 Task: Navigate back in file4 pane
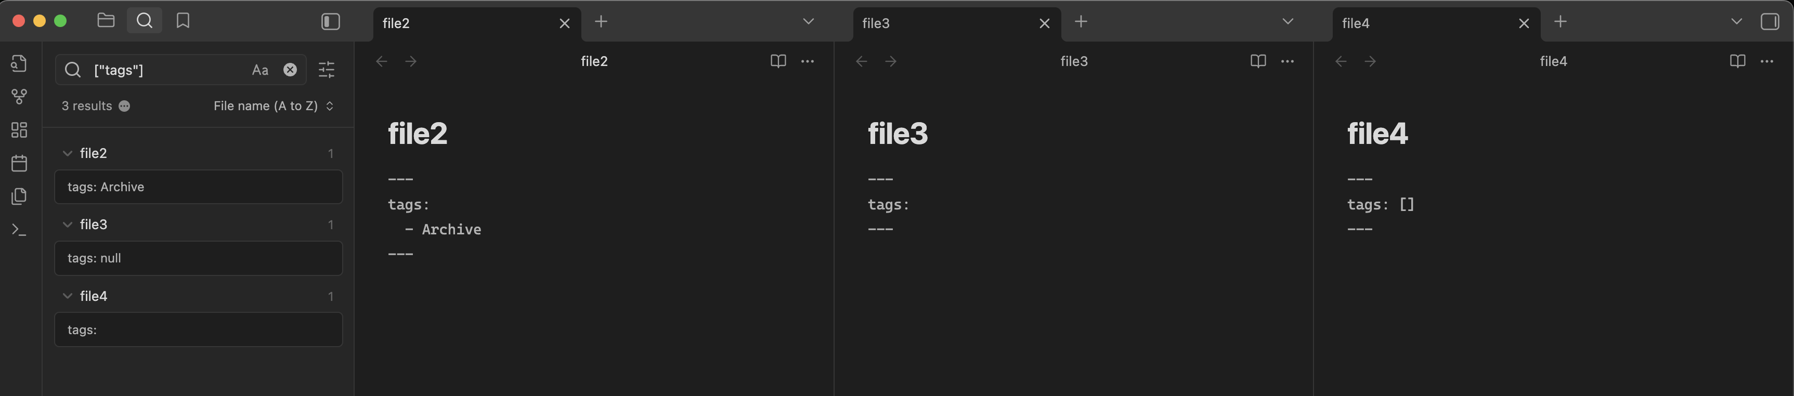(x=1341, y=61)
